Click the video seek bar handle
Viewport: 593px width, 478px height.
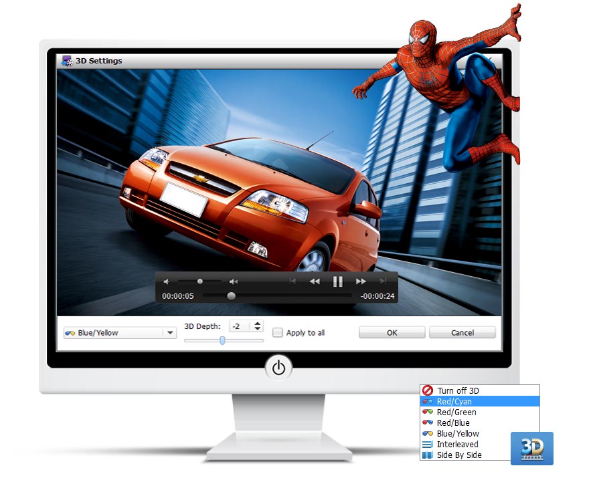[231, 296]
